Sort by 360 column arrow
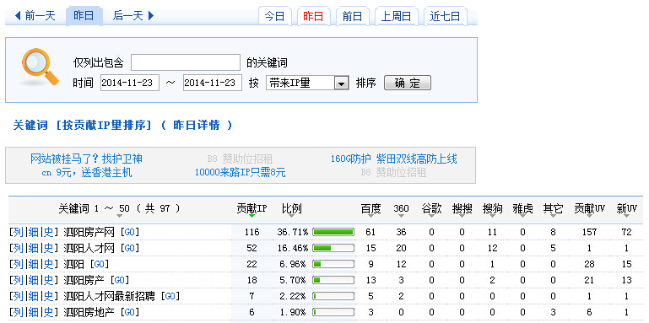649x323 pixels. coord(401,216)
